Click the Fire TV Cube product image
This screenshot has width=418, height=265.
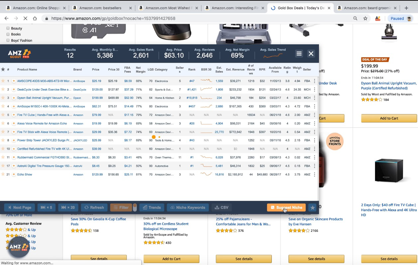[x=389, y=170]
